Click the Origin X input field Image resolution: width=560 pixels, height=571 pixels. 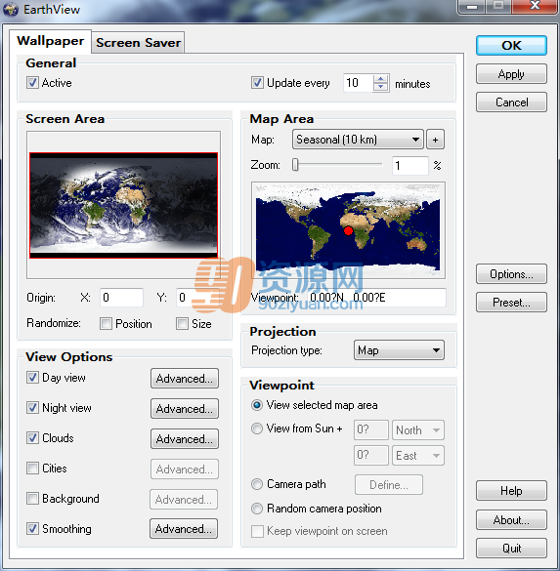point(121,298)
